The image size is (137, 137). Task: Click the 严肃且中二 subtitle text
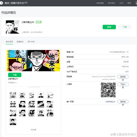point(12,83)
